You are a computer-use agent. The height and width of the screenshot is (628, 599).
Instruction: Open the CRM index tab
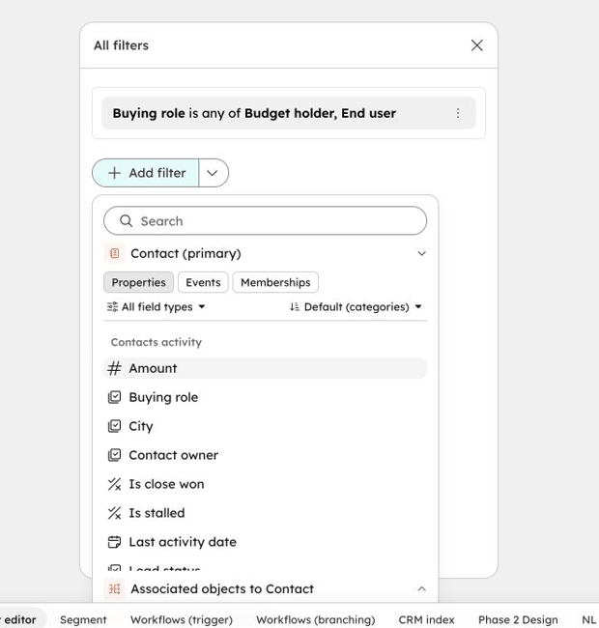click(426, 619)
